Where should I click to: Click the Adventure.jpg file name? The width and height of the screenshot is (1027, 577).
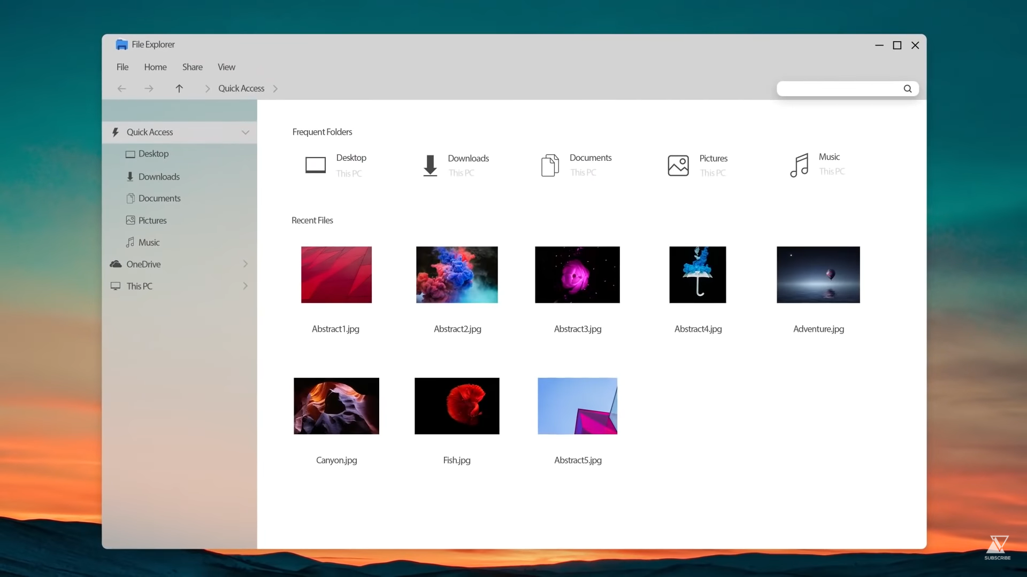click(818, 329)
